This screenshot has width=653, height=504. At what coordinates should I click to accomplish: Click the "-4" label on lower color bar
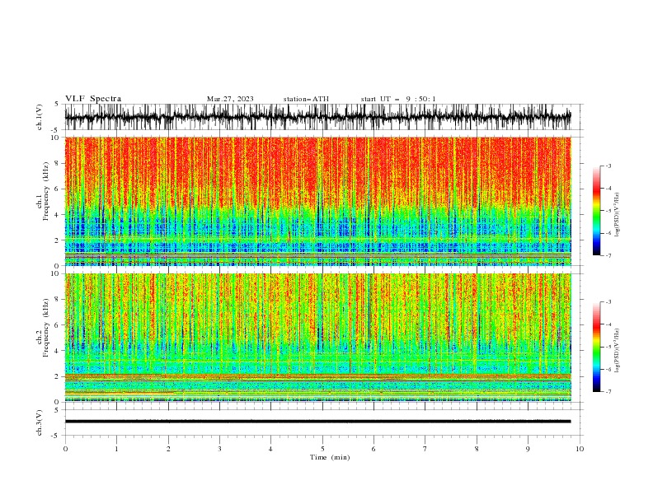[x=608, y=324]
